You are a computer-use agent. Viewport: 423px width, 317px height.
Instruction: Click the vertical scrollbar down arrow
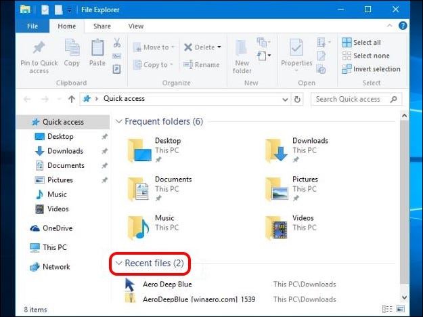click(404, 297)
